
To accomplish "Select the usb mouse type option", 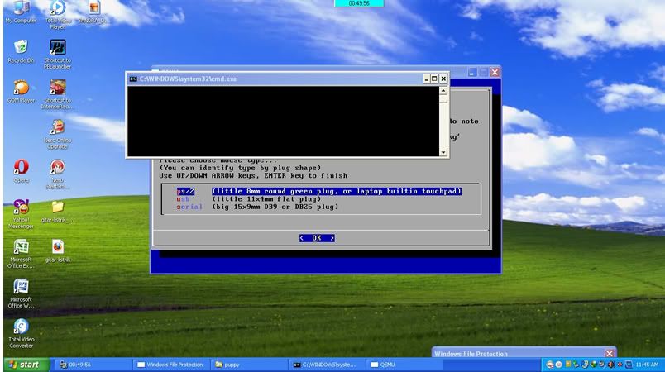I will click(x=249, y=198).
